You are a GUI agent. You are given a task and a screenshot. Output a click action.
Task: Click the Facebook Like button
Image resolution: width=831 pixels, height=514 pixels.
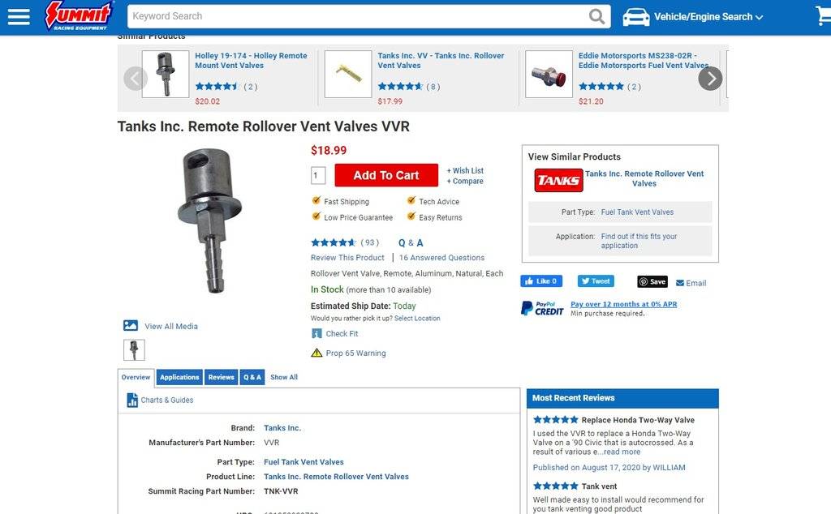click(541, 281)
